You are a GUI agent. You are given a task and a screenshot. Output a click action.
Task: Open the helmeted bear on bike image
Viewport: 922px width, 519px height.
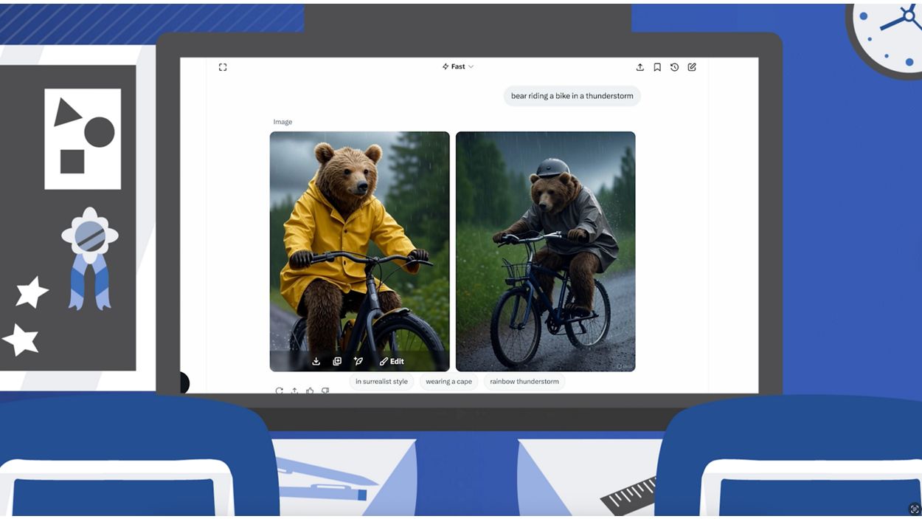pos(545,251)
